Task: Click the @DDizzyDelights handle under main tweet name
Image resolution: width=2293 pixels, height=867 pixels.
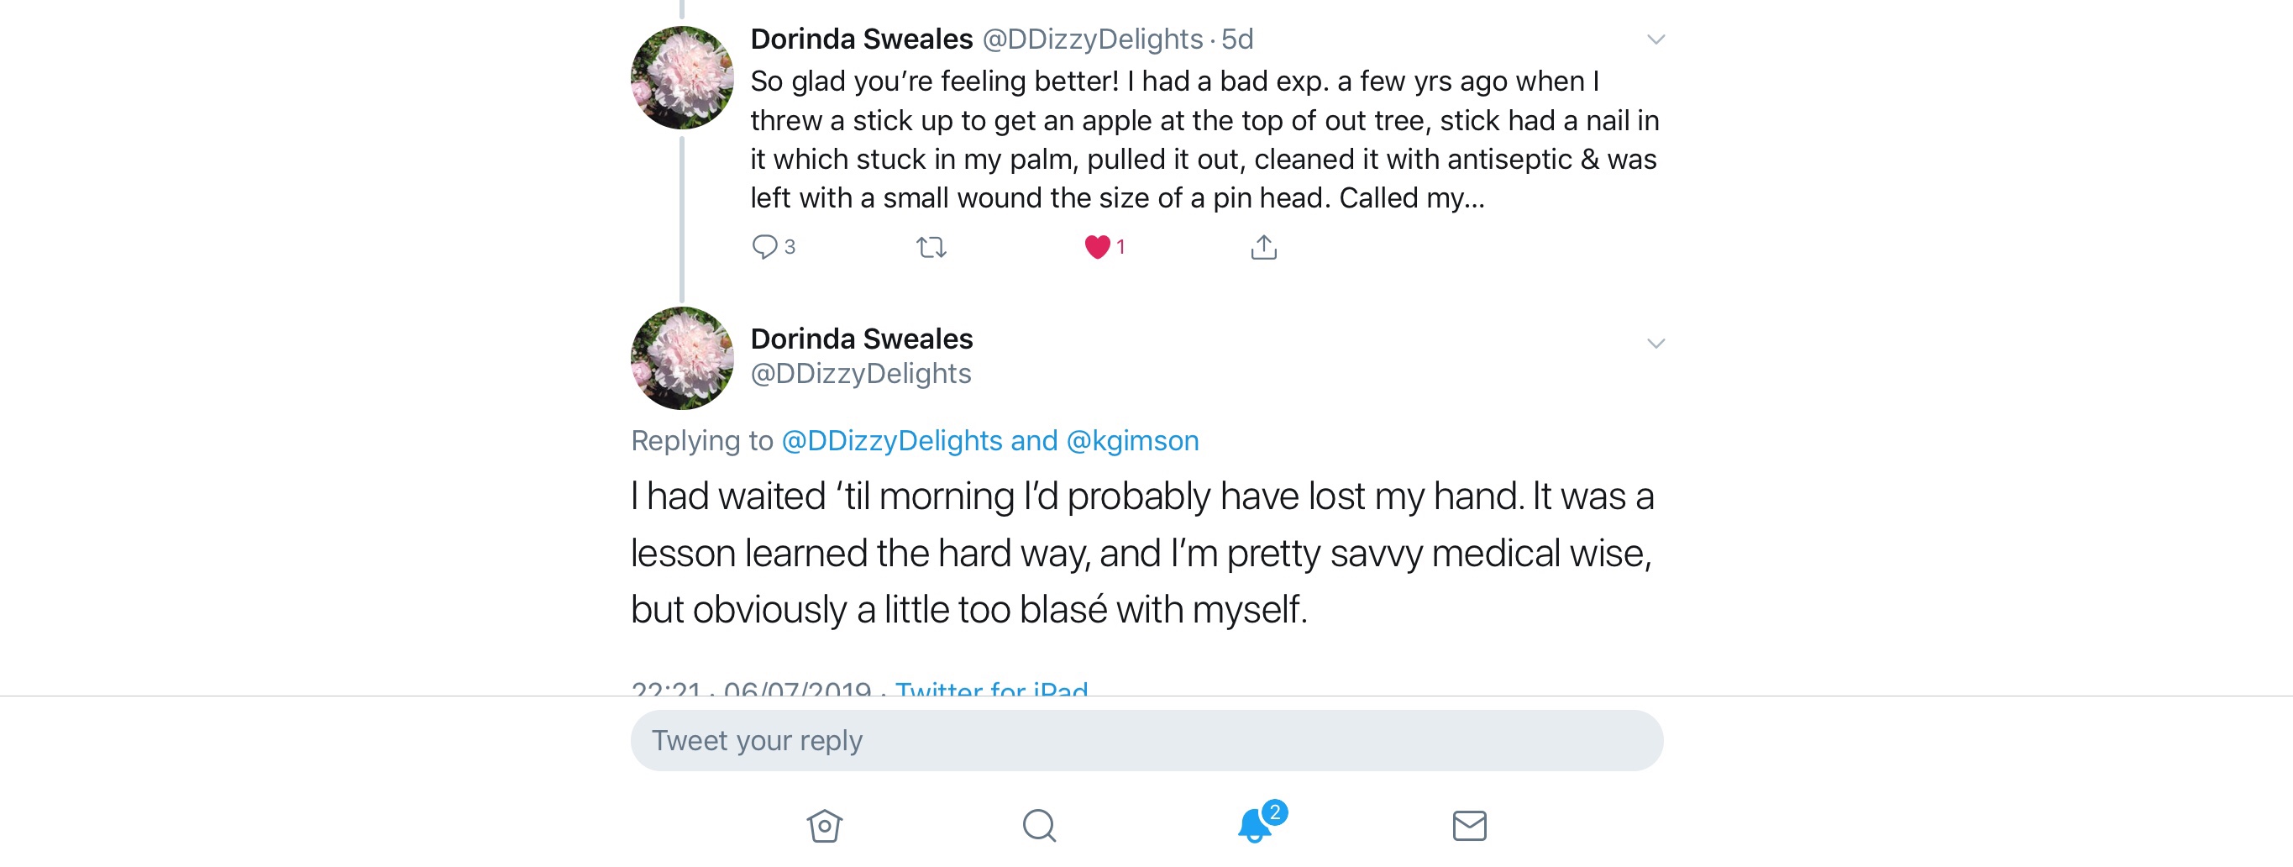Action: click(x=860, y=374)
